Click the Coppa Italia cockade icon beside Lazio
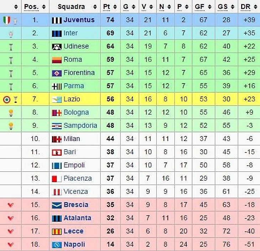Viewport: 260px width, 251px height. [x=7, y=99]
